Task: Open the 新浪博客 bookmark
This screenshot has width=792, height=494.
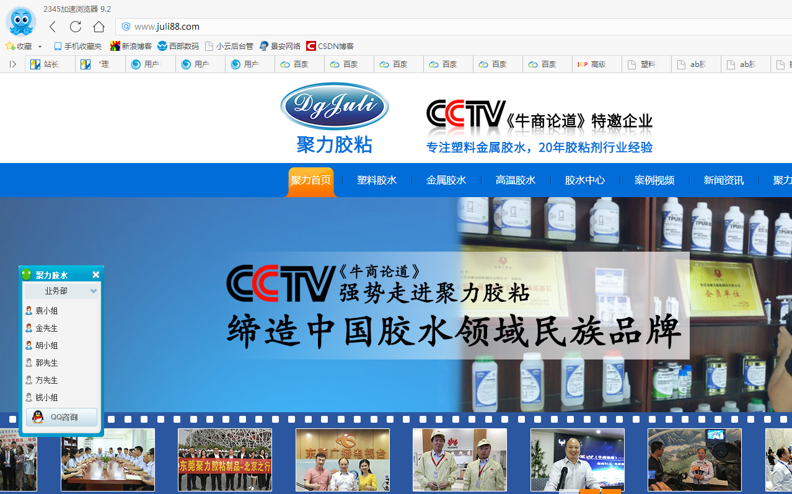Action: point(131,46)
